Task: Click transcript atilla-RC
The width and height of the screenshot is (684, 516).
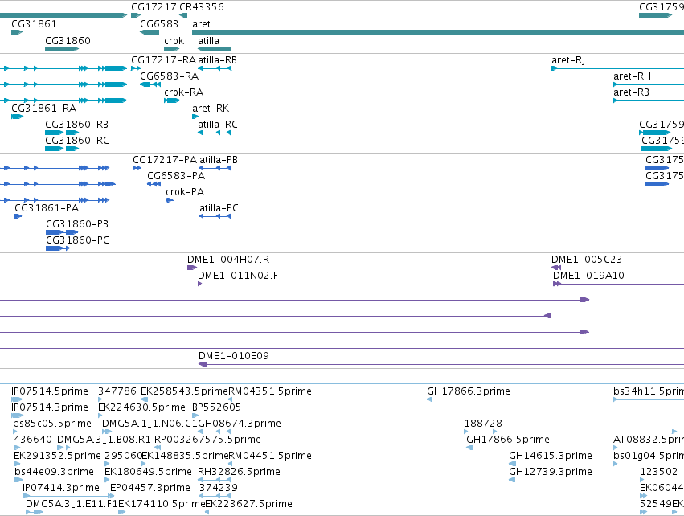Action: [x=218, y=125]
